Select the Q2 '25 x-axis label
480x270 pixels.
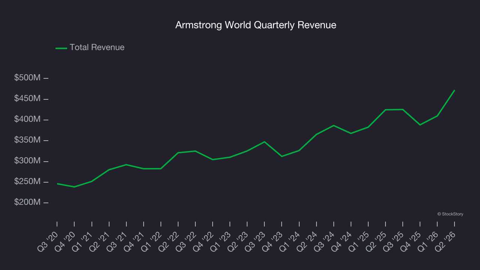[376, 241]
